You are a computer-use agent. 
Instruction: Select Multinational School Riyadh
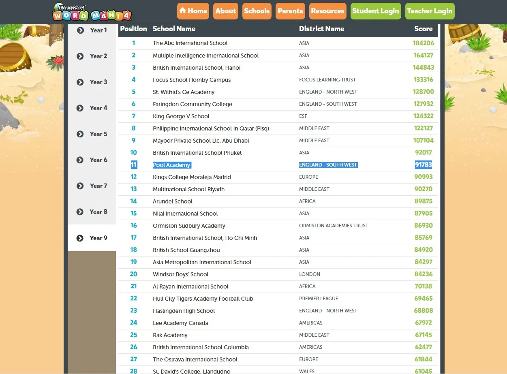188,189
